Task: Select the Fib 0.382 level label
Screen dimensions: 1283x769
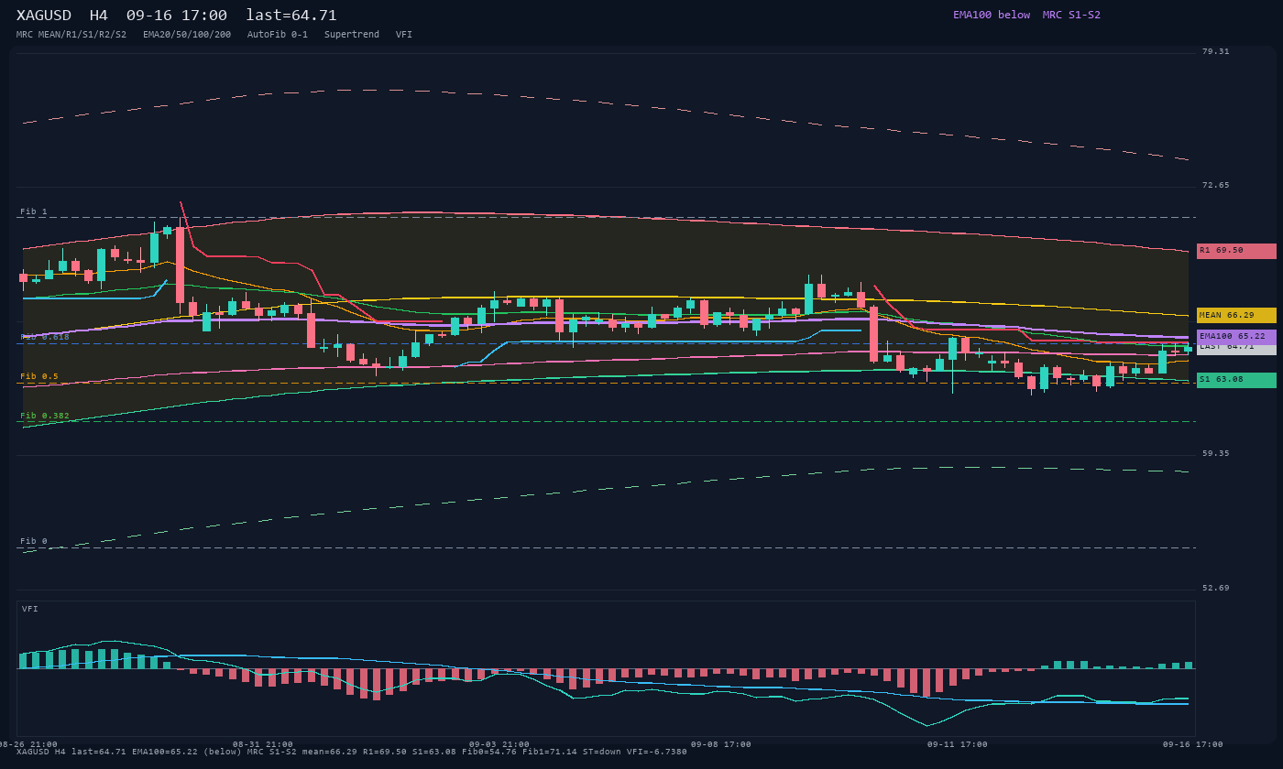Action: 45,416
